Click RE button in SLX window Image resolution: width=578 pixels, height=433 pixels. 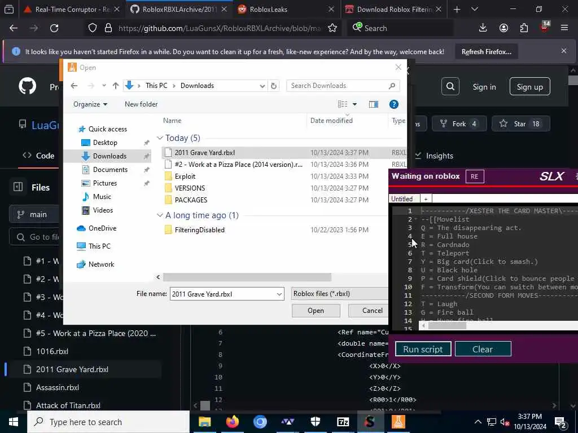coord(474,176)
